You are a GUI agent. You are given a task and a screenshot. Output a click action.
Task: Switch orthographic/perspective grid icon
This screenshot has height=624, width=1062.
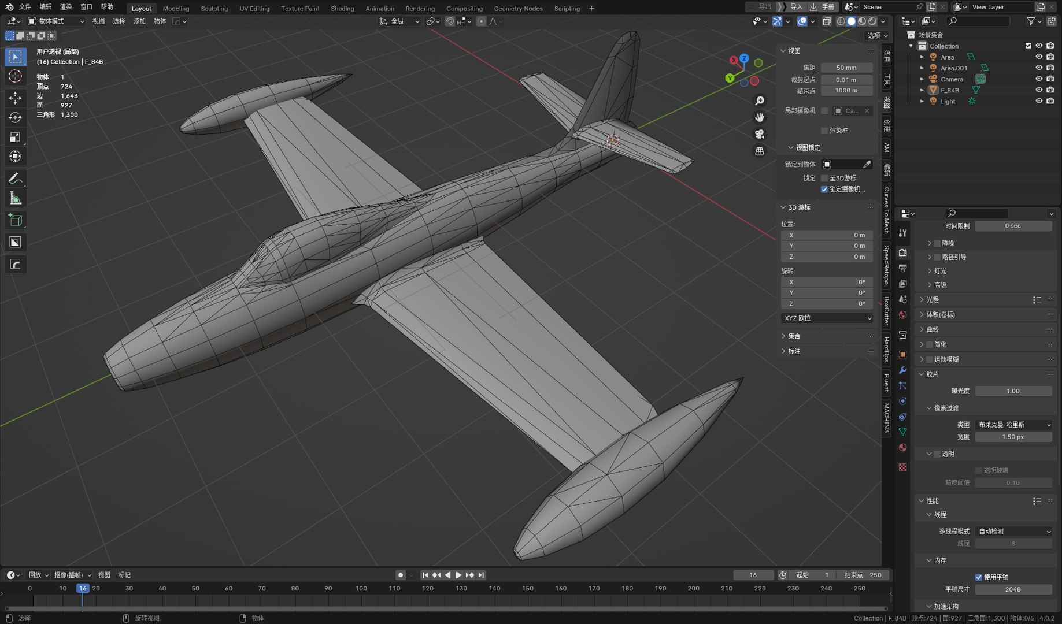pos(760,151)
